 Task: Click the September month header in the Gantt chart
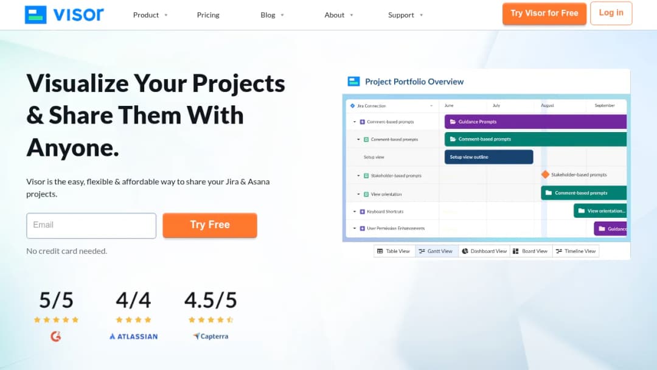pos(605,106)
